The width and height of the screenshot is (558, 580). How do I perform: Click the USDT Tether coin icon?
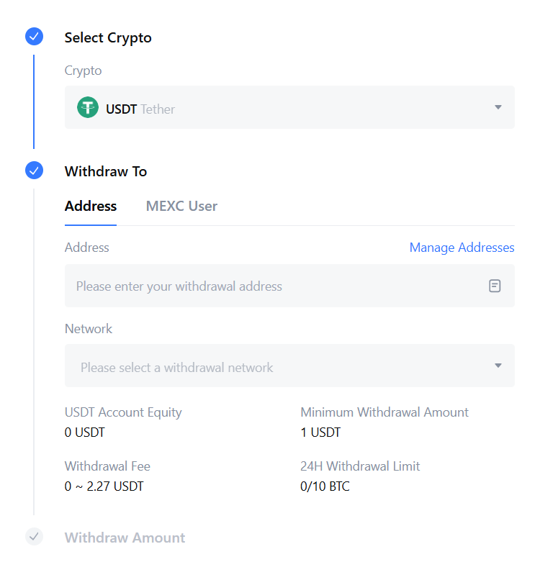pos(87,108)
